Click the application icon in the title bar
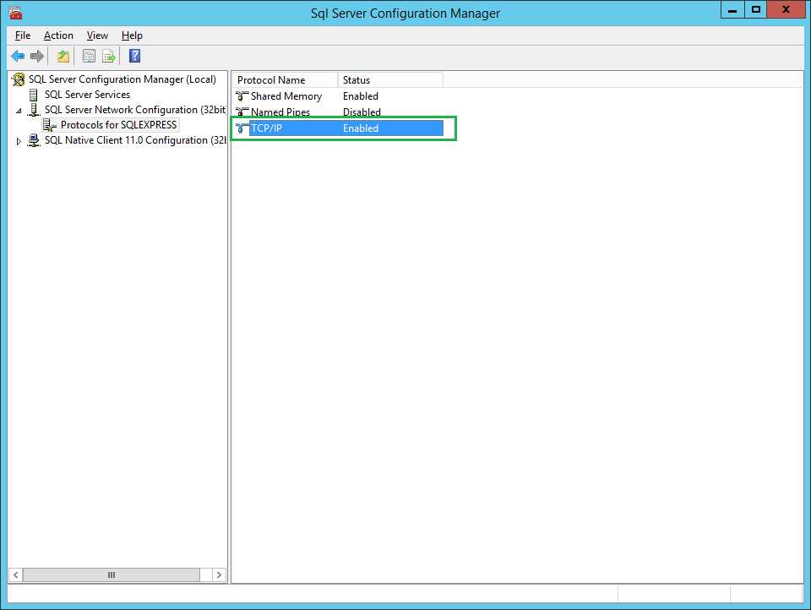The height and width of the screenshot is (610, 811). (x=15, y=13)
